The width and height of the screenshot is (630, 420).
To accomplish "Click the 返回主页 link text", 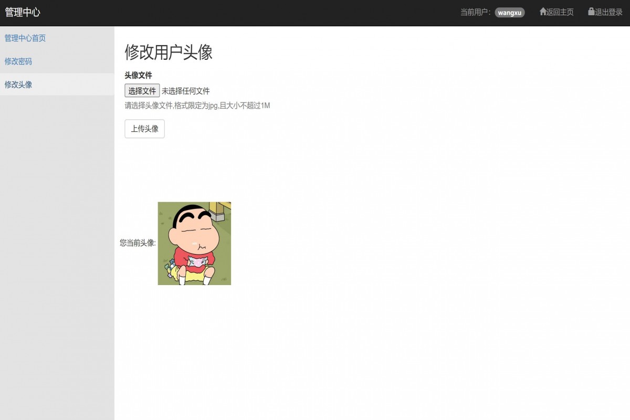I will coord(560,12).
